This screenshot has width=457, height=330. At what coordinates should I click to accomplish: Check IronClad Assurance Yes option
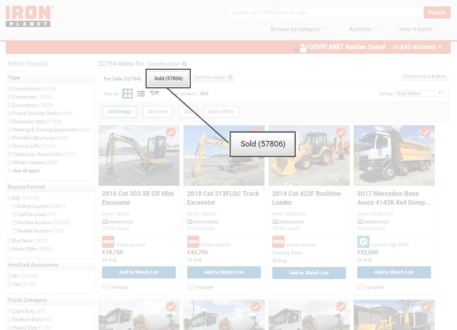point(10,284)
